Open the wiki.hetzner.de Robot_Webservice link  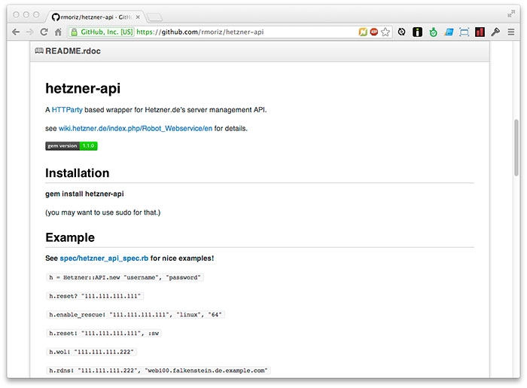pyautogui.click(x=136, y=128)
